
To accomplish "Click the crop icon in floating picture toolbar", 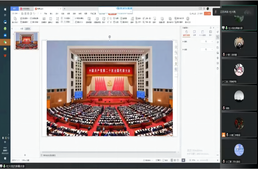I will point(176,58).
